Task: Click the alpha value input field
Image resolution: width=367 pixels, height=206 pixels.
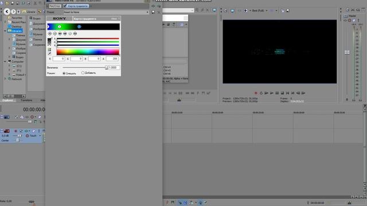Action: (112, 58)
